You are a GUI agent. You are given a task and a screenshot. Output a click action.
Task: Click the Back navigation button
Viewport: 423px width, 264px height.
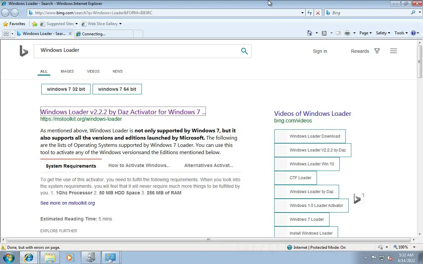[5, 13]
